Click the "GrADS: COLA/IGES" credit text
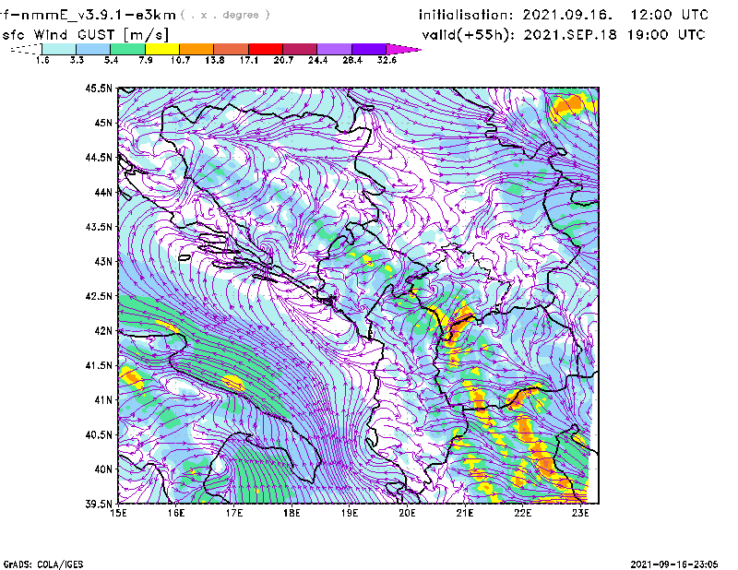738x570 pixels. (x=43, y=564)
